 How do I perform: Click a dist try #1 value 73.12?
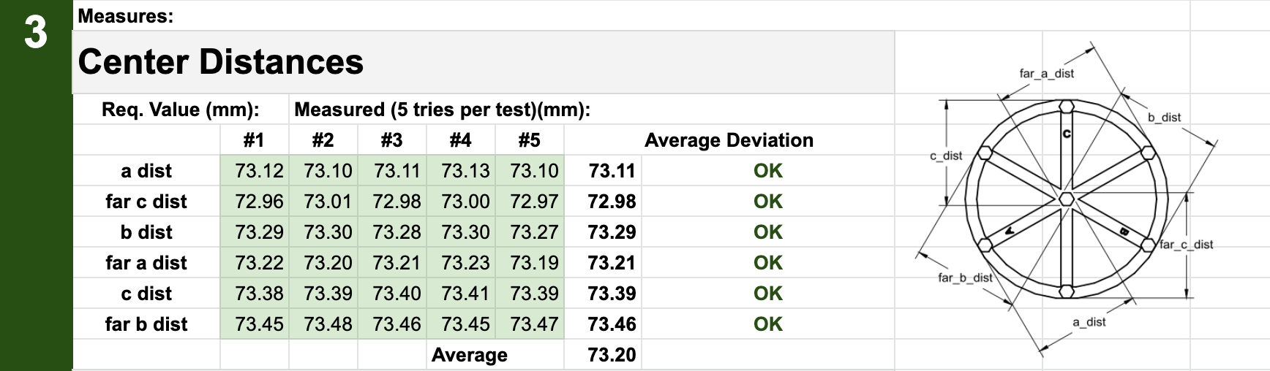(x=258, y=171)
